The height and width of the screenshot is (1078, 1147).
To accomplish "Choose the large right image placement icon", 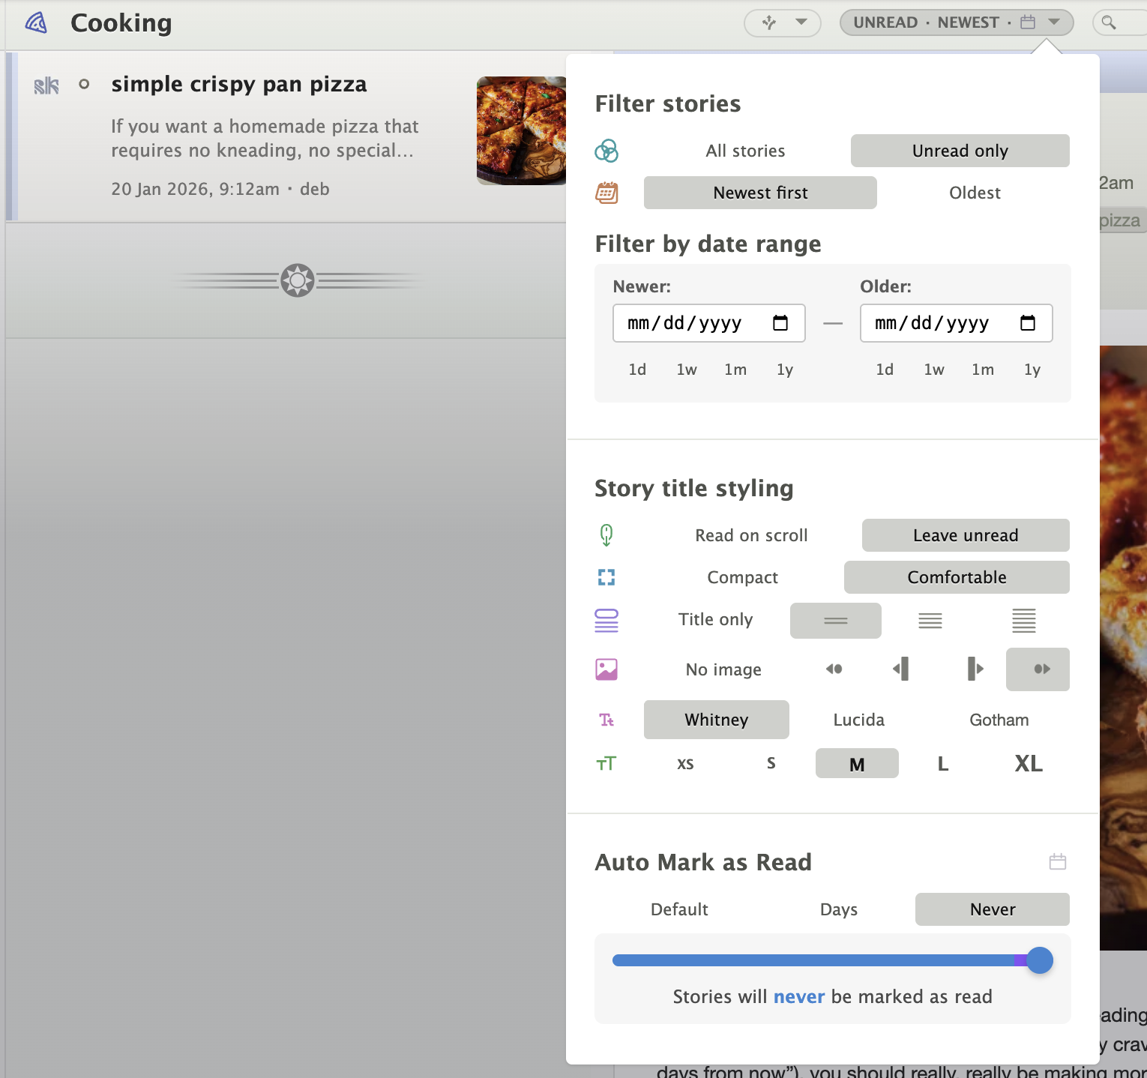I will click(x=975, y=669).
